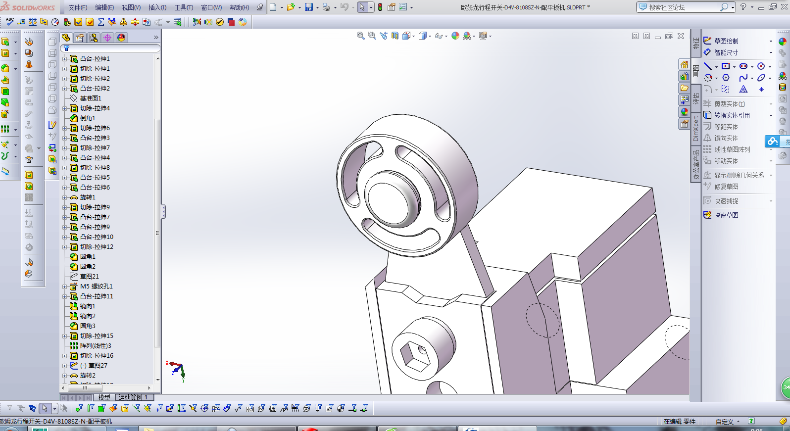Open the 工具(T) menu
790x431 pixels.
coord(184,7)
